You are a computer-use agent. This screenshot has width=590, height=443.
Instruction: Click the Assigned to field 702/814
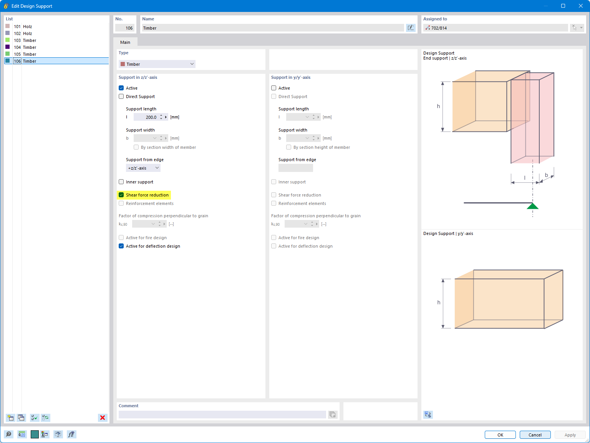click(x=496, y=28)
